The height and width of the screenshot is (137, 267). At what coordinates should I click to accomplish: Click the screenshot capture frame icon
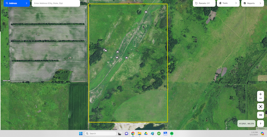(260, 107)
